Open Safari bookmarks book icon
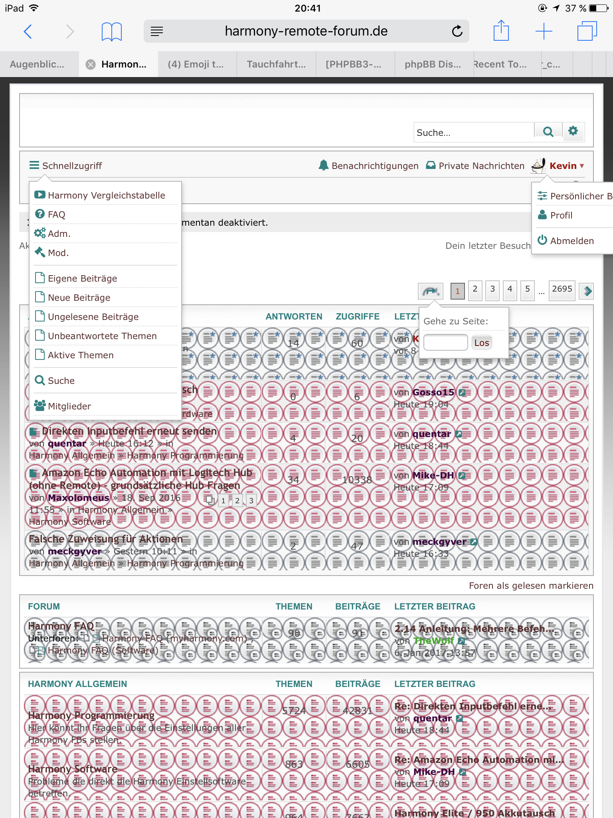 [111, 31]
